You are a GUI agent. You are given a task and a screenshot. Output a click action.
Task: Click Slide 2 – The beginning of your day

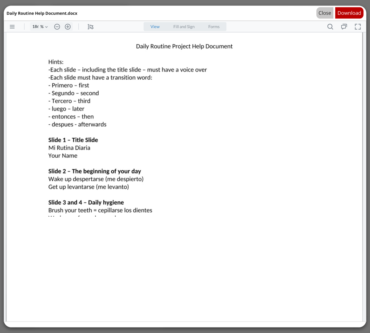[x=95, y=171]
